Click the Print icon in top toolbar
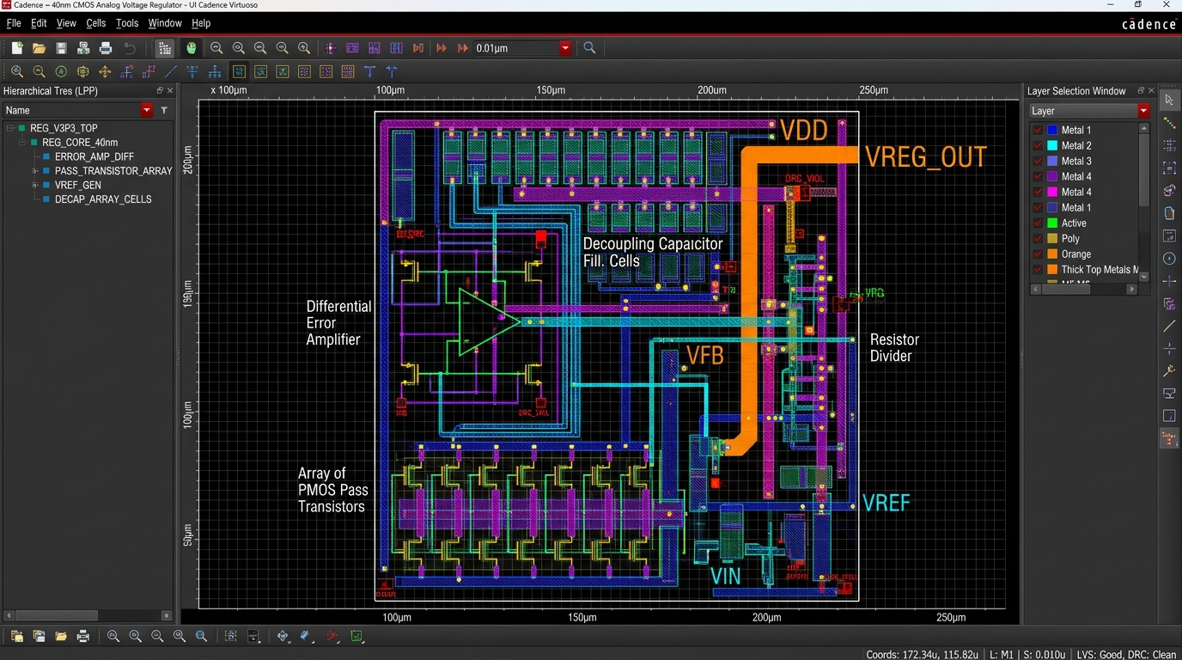This screenshot has height=660, width=1182. [106, 48]
